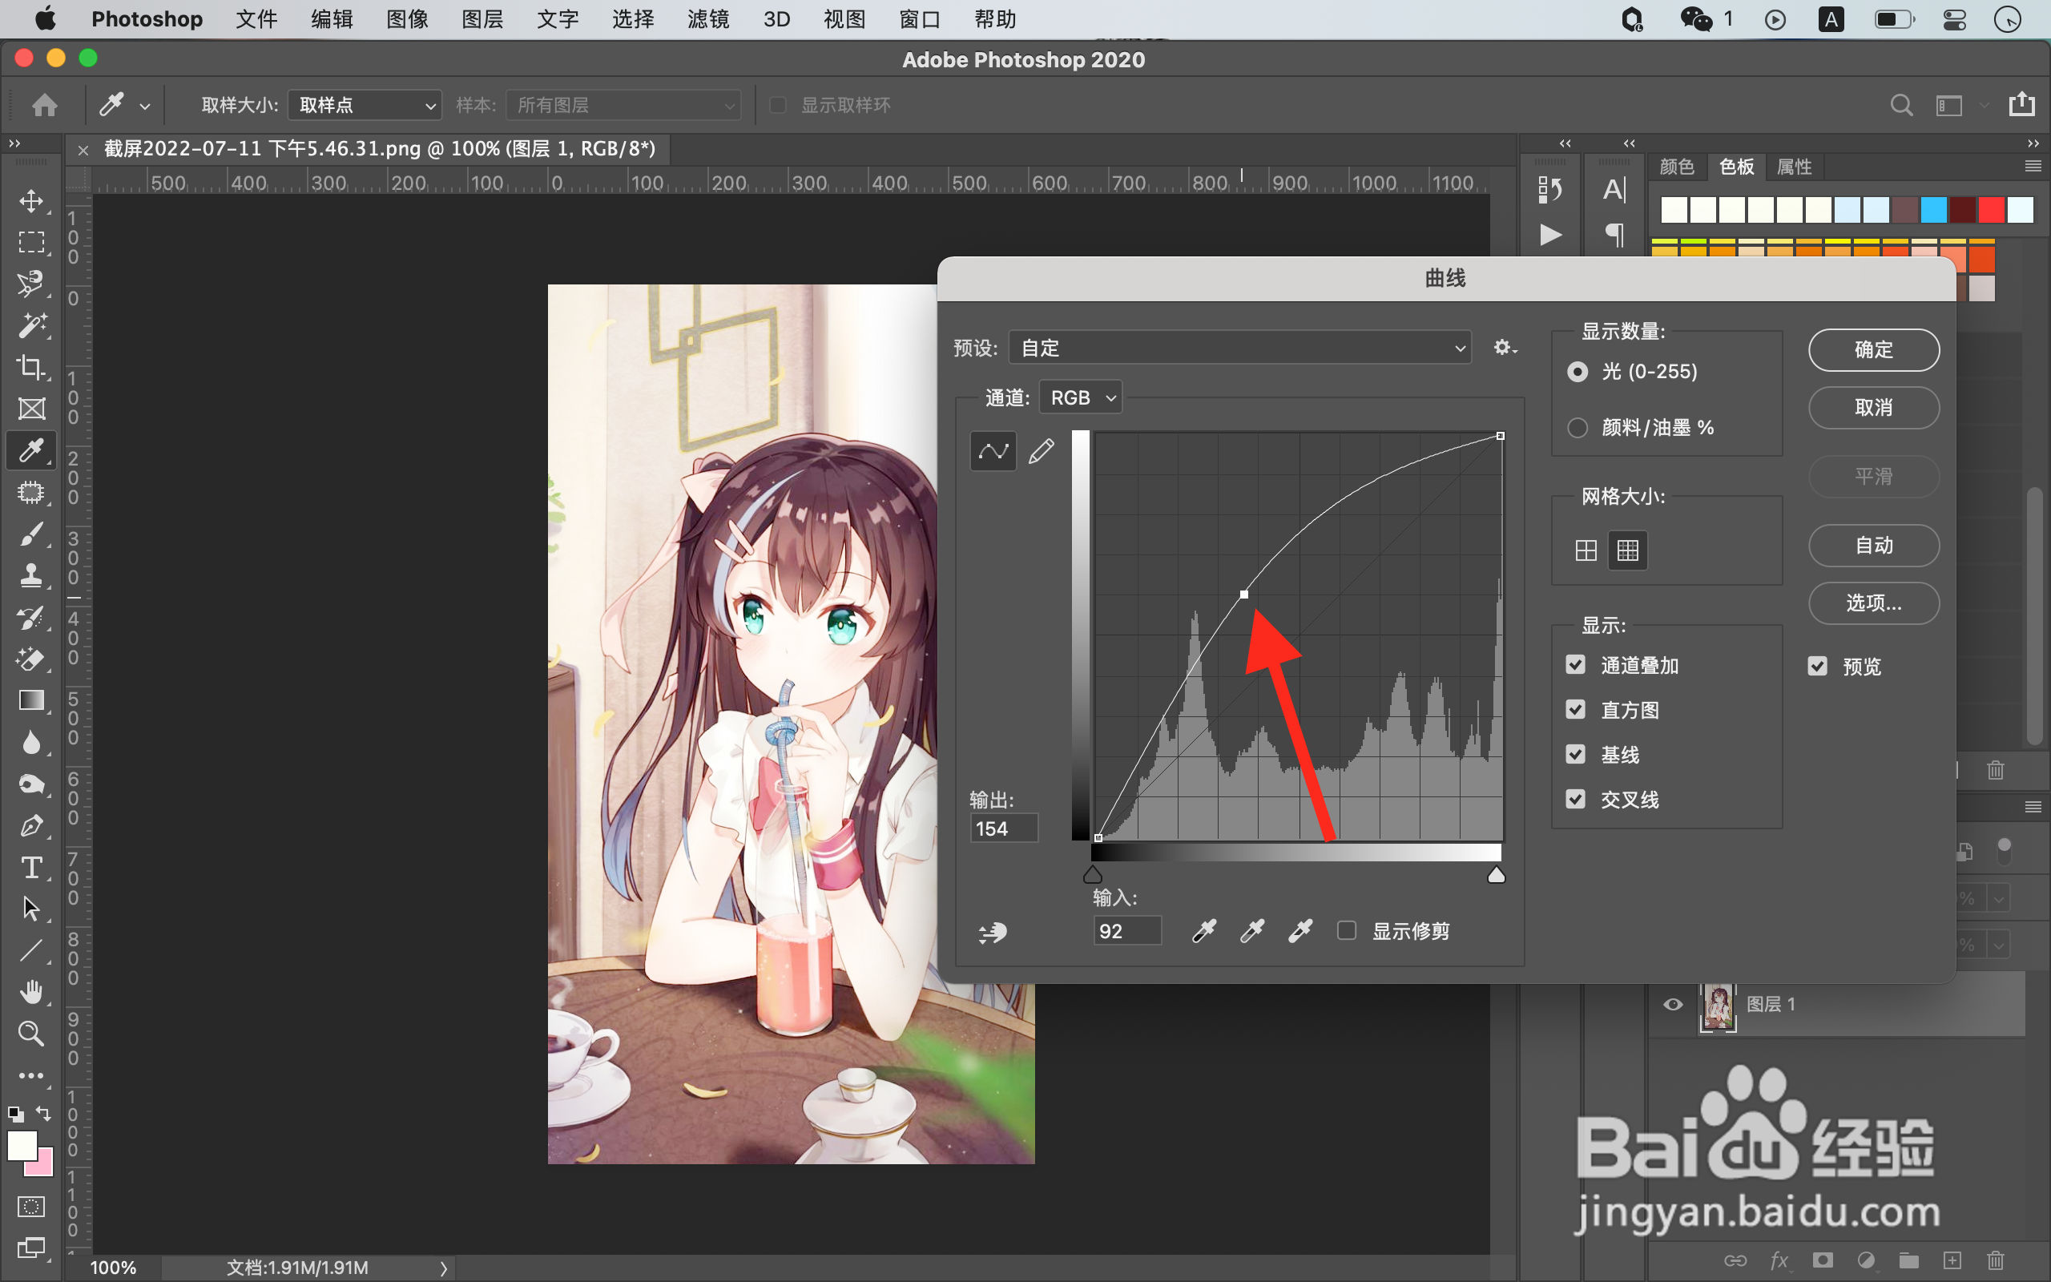2051x1282 pixels.
Task: Select the 图层 1 thumbnail
Action: coord(1718,1006)
